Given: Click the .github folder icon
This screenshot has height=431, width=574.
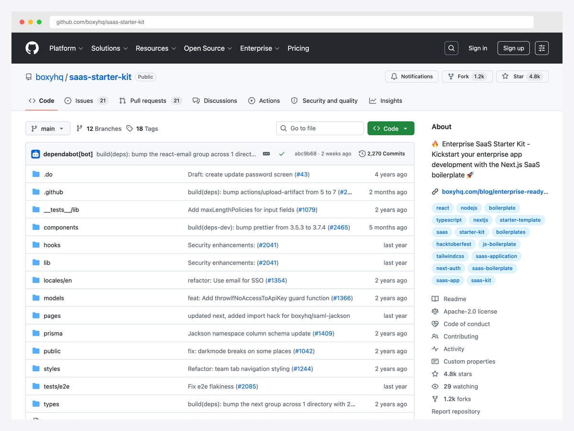Looking at the screenshot, I should coord(36,192).
